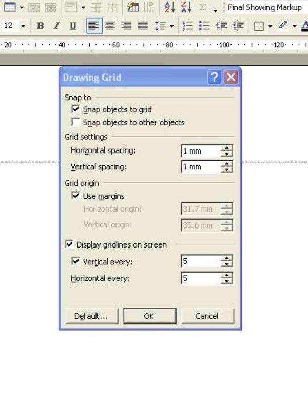The image size is (308, 399).
Task: Turn on the bulleted list
Action: [204, 26]
